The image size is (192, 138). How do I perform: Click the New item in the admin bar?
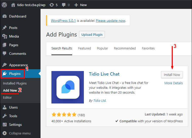(83, 5)
